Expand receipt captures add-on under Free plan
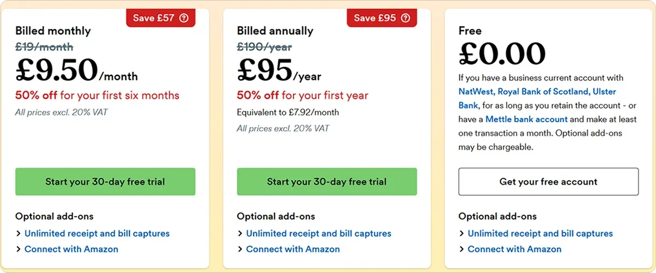 pyautogui.click(x=540, y=233)
